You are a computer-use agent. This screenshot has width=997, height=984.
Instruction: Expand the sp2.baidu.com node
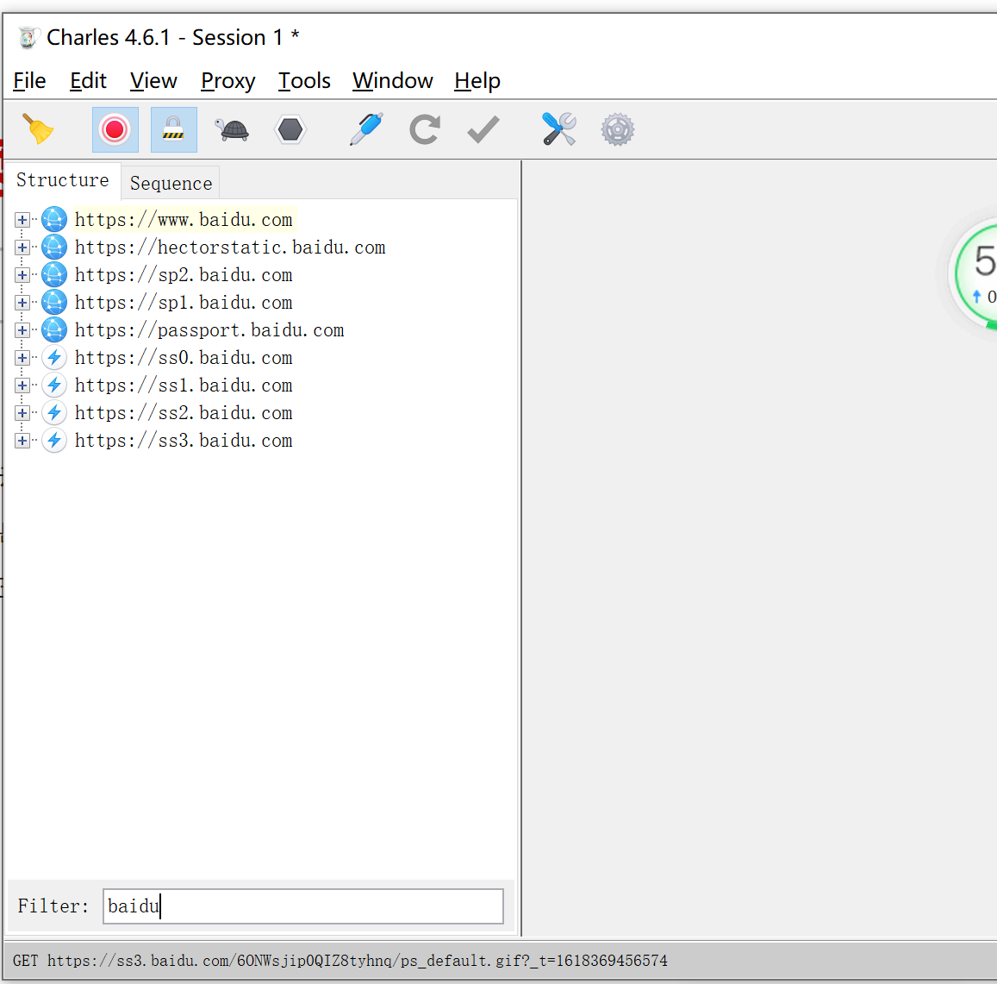click(22, 275)
